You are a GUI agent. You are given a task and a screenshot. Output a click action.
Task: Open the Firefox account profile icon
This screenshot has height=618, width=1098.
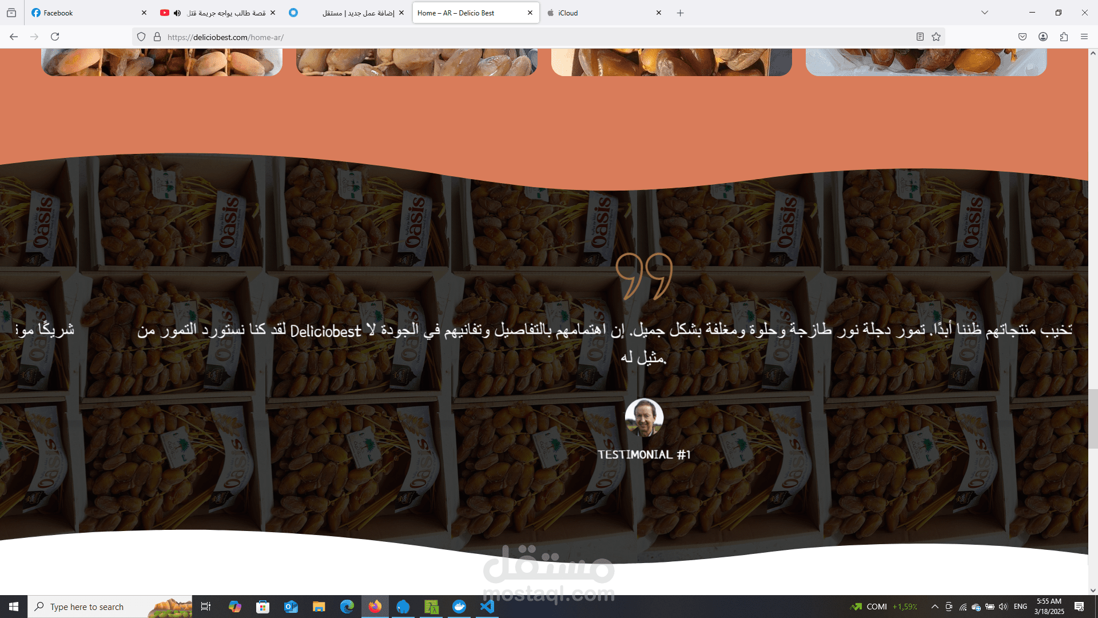[1043, 37]
